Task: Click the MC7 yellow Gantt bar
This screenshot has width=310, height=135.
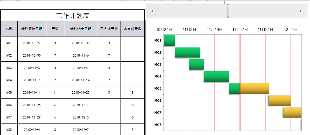Action: point(292,113)
